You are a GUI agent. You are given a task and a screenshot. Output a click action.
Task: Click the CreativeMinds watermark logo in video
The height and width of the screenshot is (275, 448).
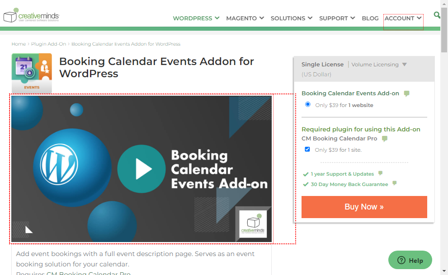coord(253,224)
